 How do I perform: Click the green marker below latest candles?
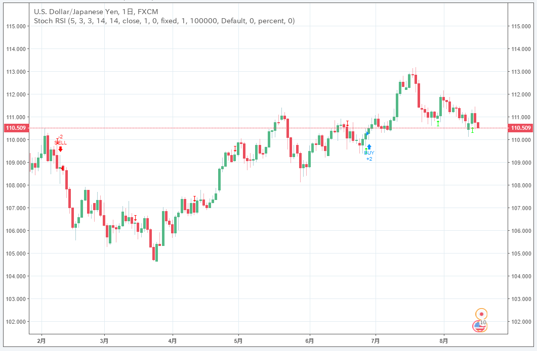(x=473, y=130)
